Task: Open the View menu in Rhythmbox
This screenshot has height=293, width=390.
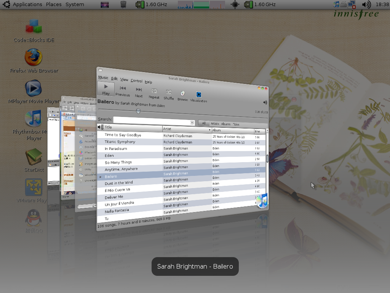Action: click(124, 79)
